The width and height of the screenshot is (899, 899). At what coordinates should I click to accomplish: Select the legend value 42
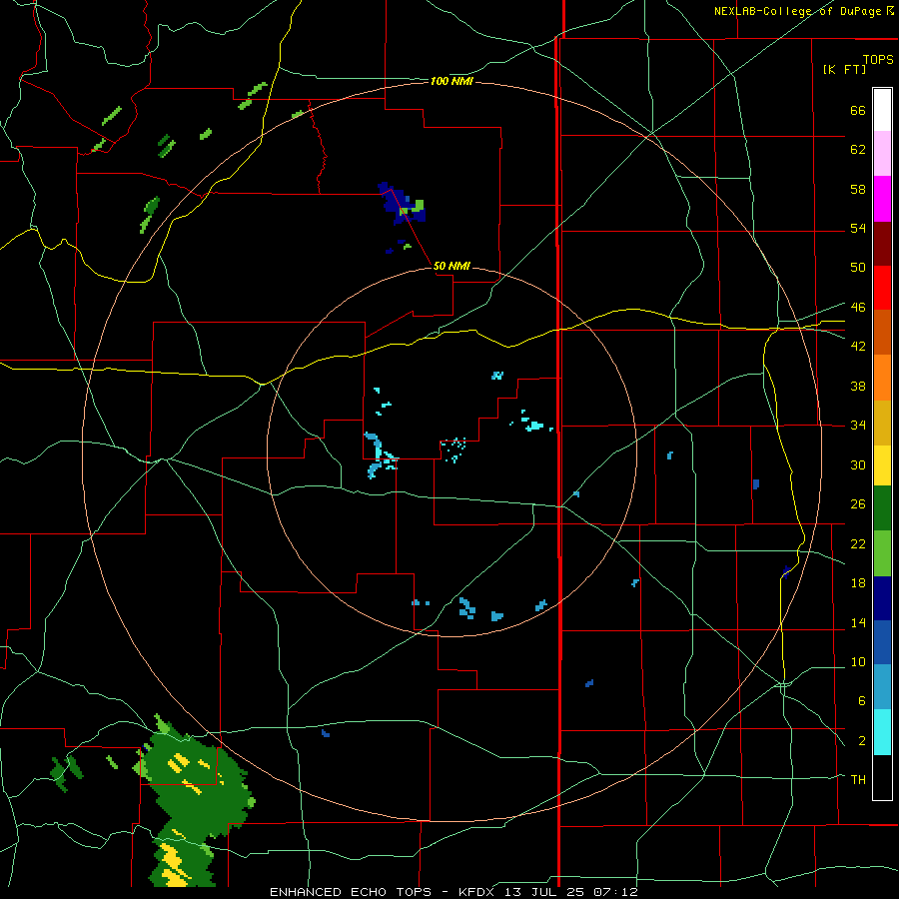(x=858, y=347)
